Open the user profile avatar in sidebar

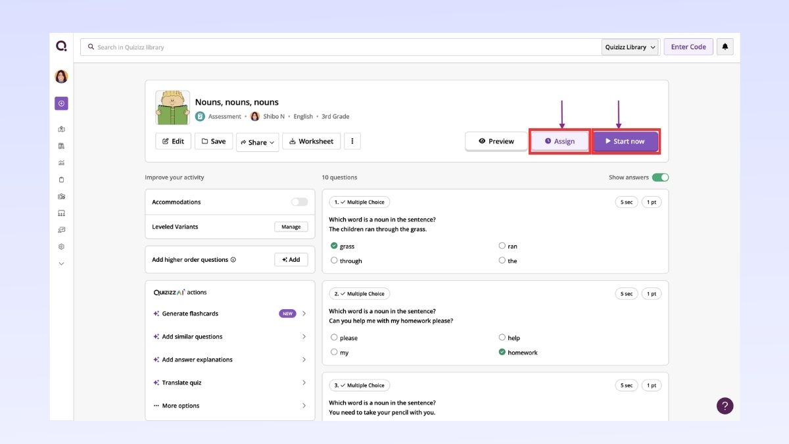61,76
